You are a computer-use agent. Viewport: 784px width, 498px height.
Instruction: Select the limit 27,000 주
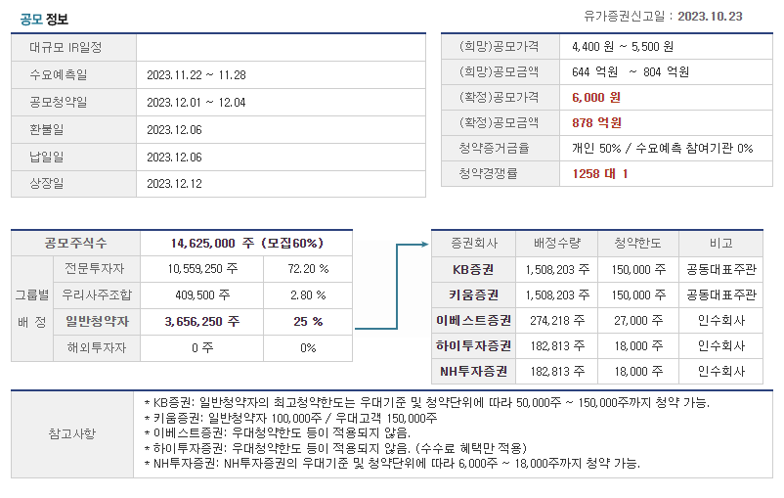click(x=638, y=320)
